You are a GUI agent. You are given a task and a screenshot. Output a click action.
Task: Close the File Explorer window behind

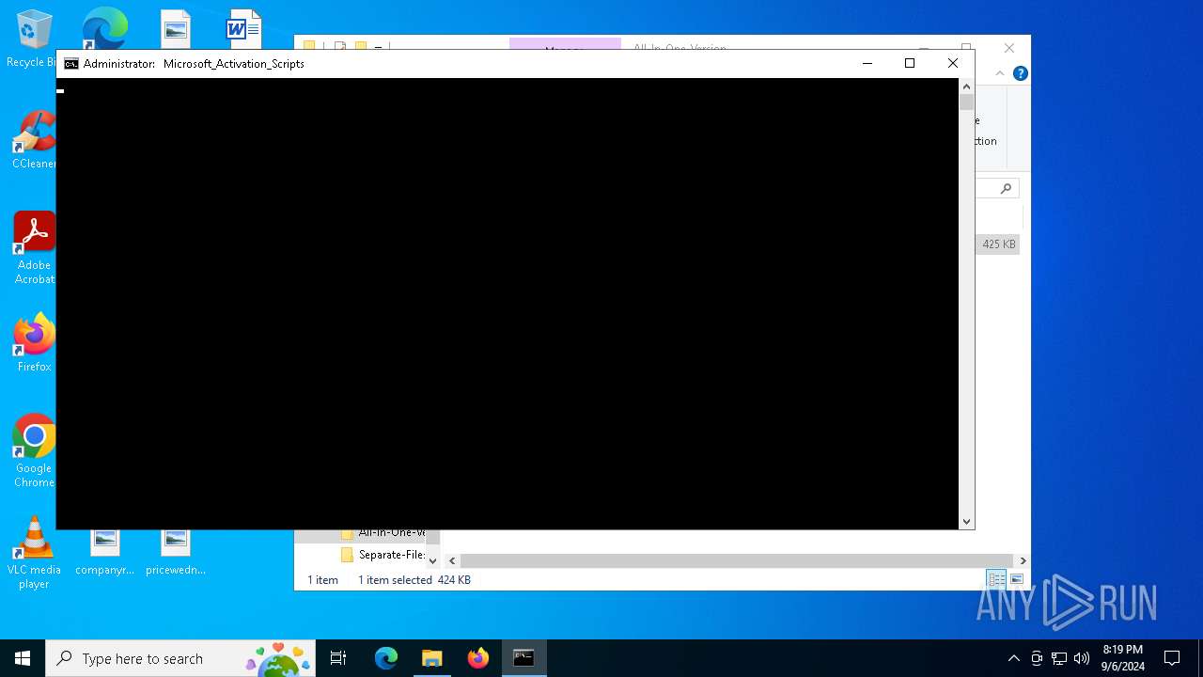pyautogui.click(x=1009, y=47)
